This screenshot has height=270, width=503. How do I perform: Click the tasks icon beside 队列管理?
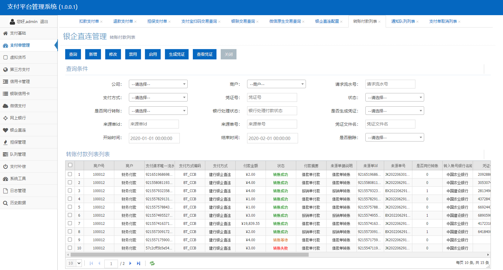click(x=5, y=155)
